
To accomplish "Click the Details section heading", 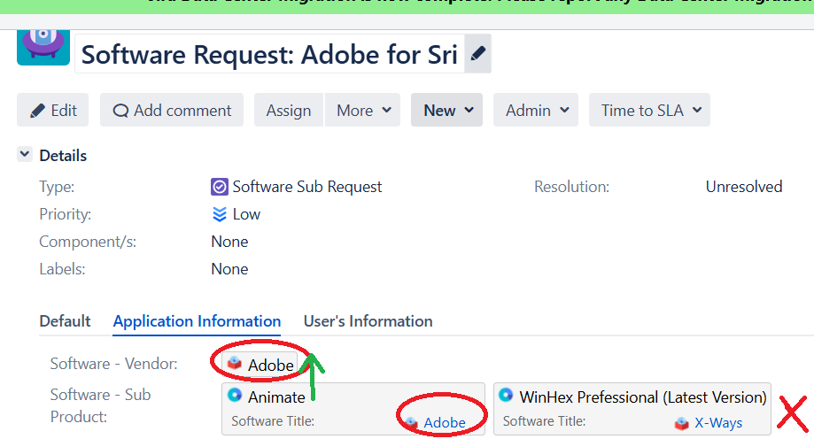I will 63,156.
